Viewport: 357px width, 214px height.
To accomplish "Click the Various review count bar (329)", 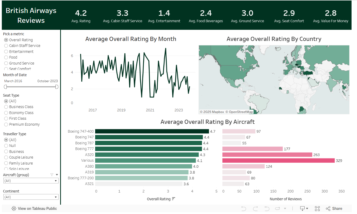I will (x=279, y=160).
